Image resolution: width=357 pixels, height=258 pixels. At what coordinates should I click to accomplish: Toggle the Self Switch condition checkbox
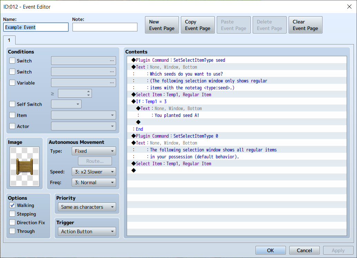point(12,104)
